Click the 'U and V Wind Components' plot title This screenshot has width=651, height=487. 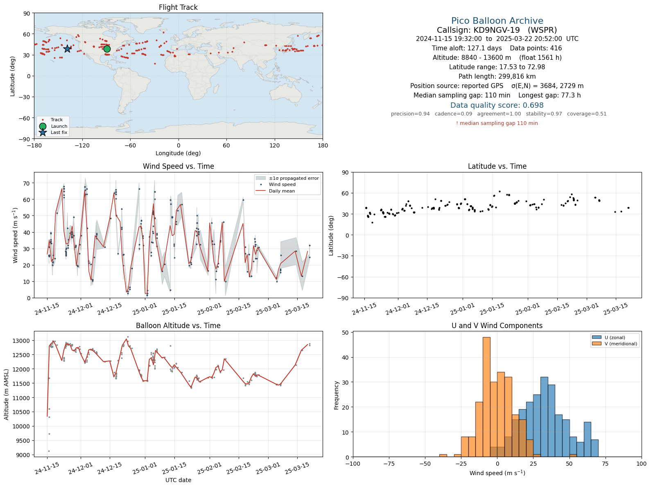tap(497, 326)
